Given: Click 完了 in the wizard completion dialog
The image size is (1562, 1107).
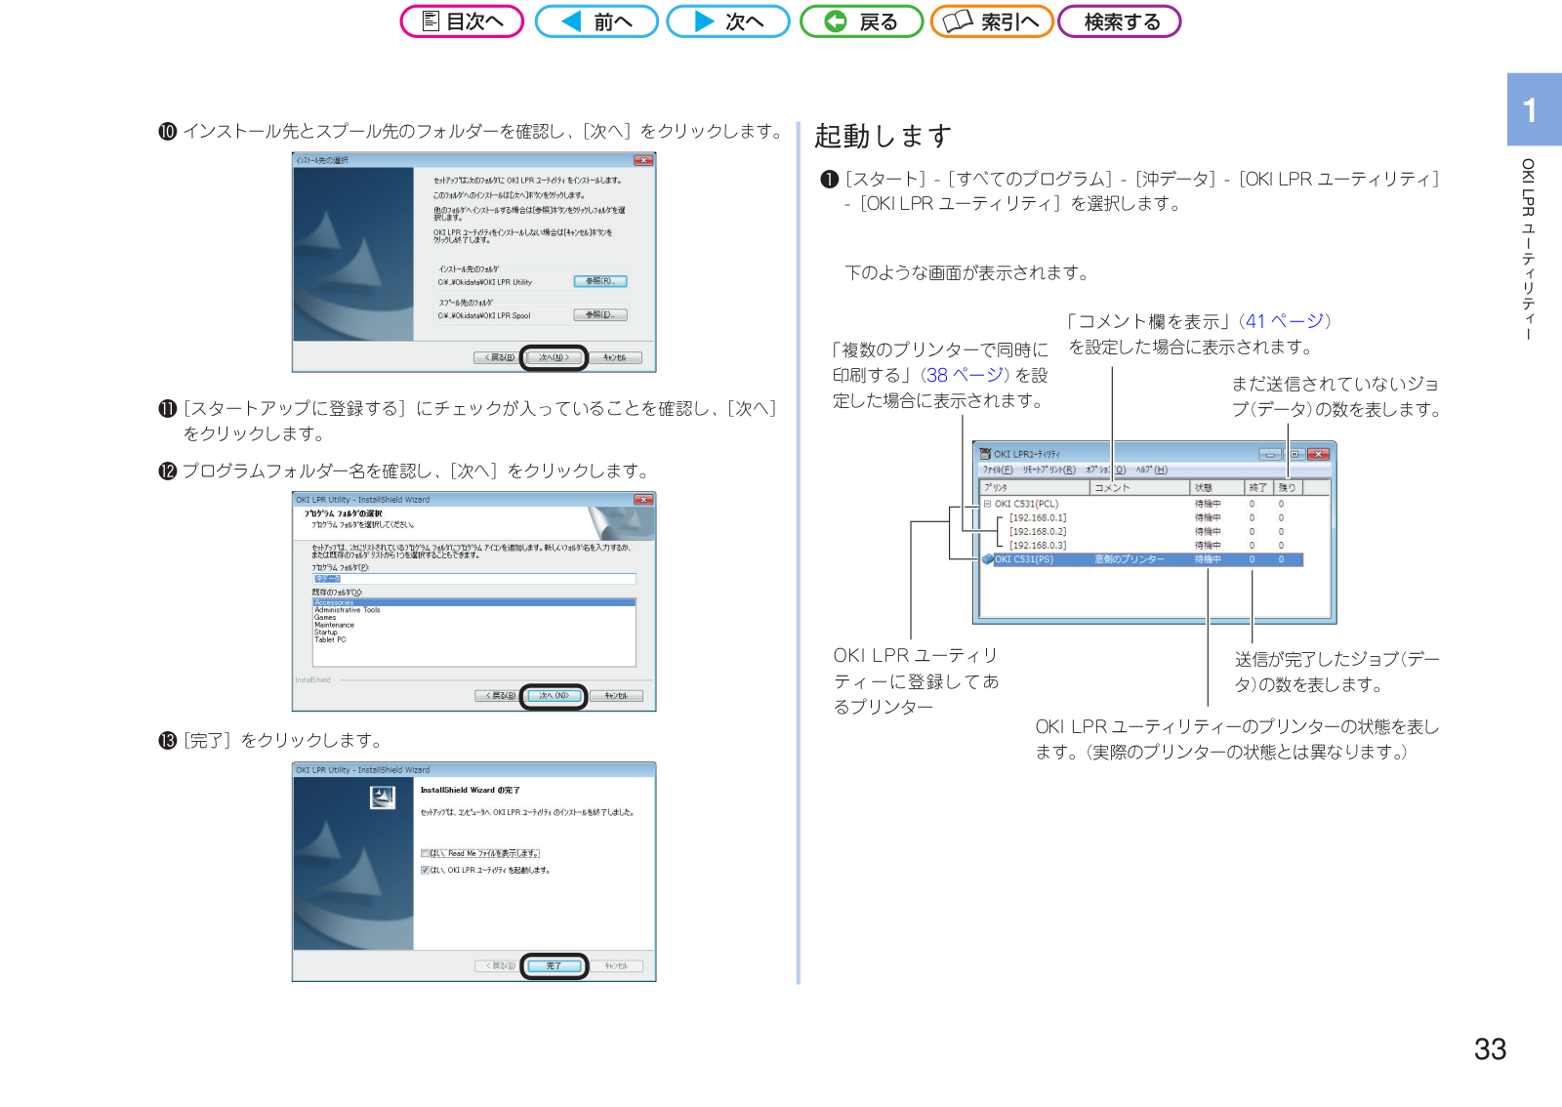Looking at the screenshot, I should pyautogui.click(x=554, y=966).
